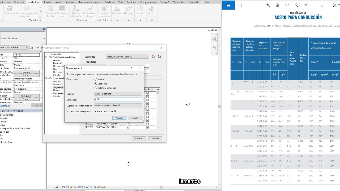Click the trash delete icon in image viewer

(x=277, y=5)
